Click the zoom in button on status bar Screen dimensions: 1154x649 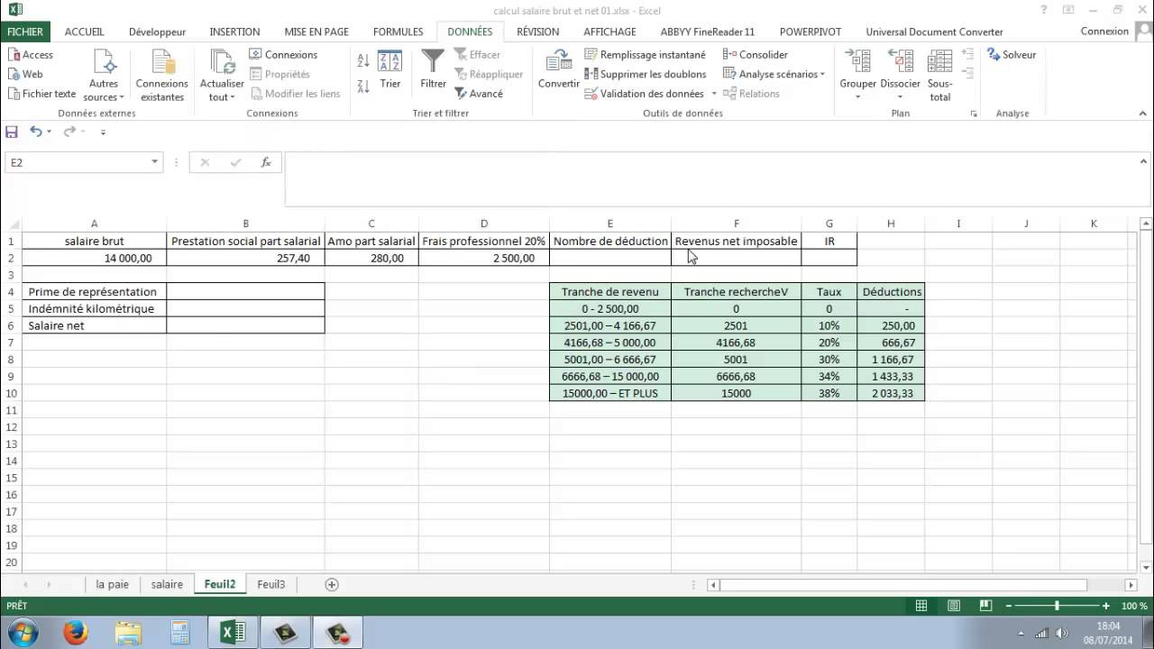pyautogui.click(x=1104, y=606)
